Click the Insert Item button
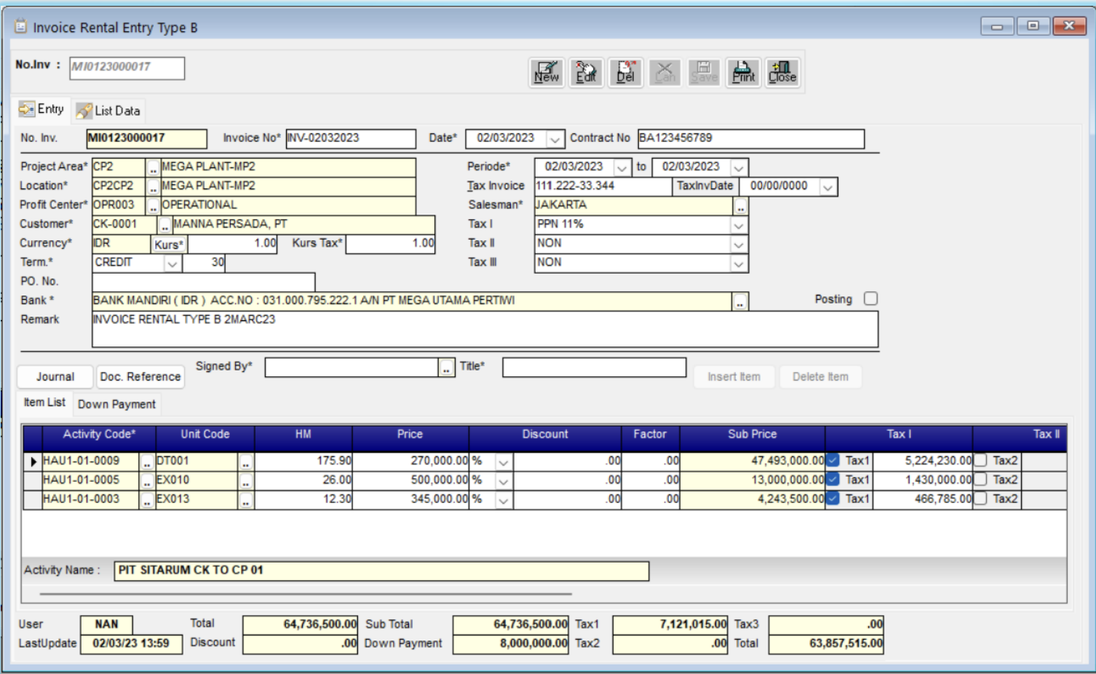 click(x=734, y=377)
